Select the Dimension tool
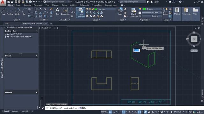The width and height of the screenshot is (204, 114). click(x=65, y=11)
